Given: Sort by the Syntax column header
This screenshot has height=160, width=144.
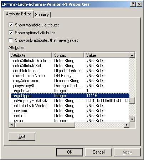Looking at the screenshot, I should (x=68, y=55).
